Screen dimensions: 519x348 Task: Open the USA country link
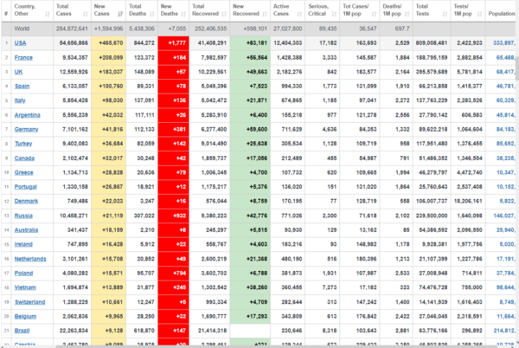coord(20,42)
